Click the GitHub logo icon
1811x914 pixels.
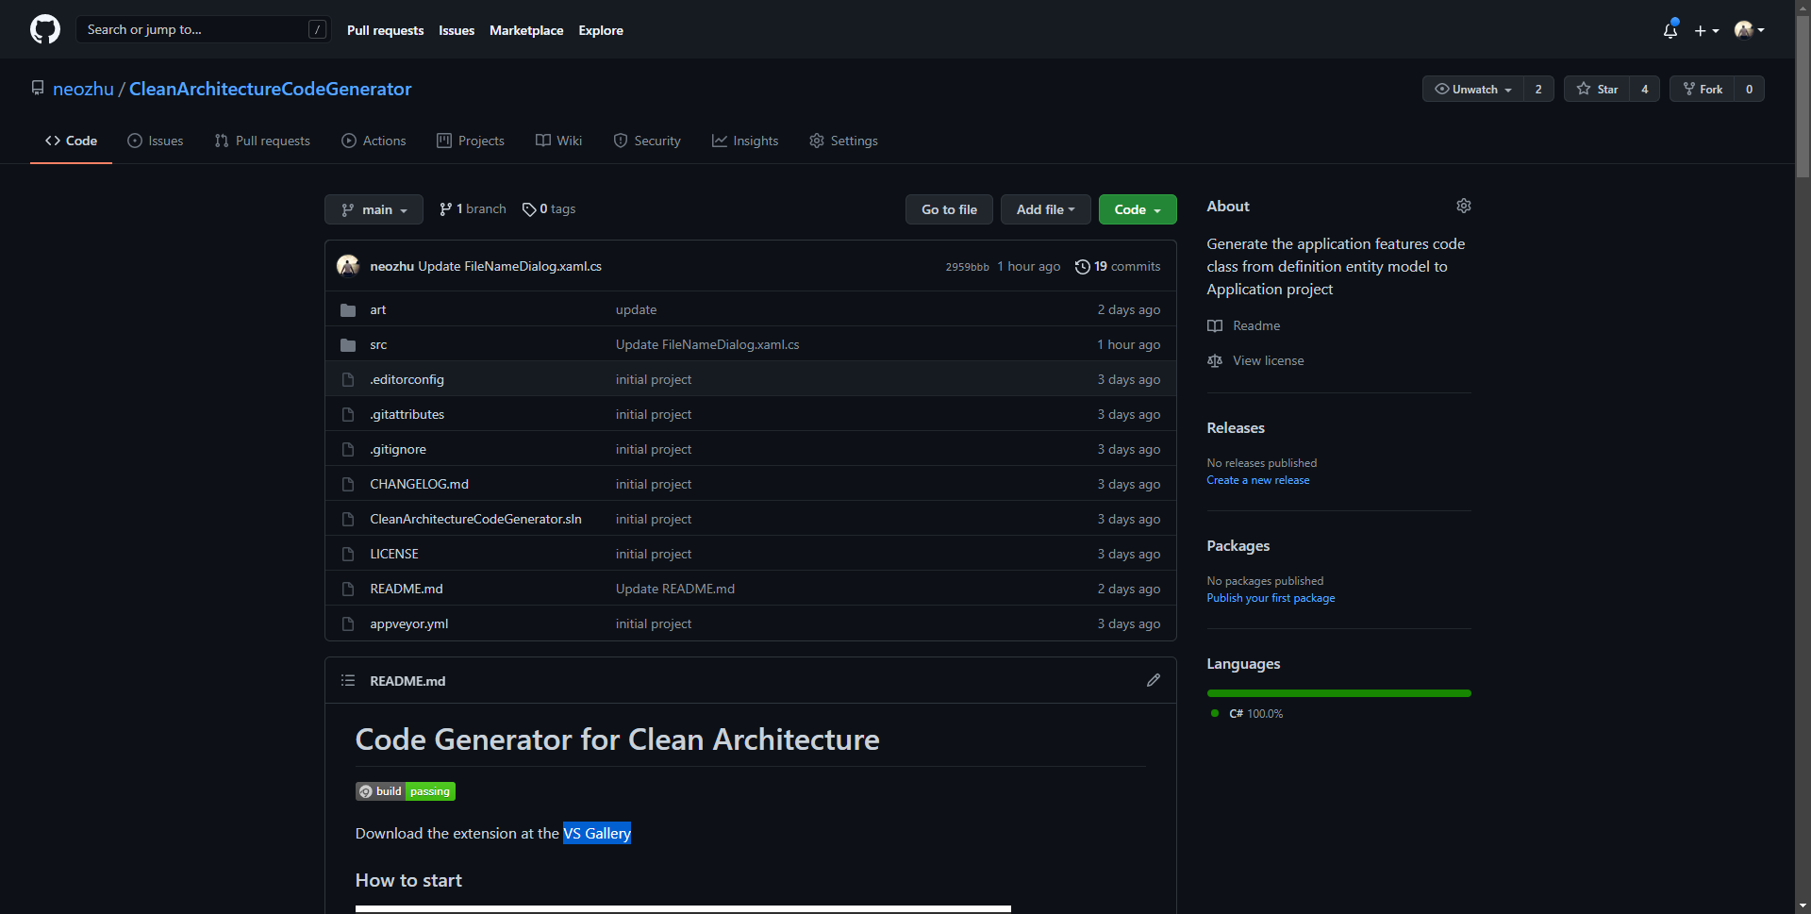45,29
